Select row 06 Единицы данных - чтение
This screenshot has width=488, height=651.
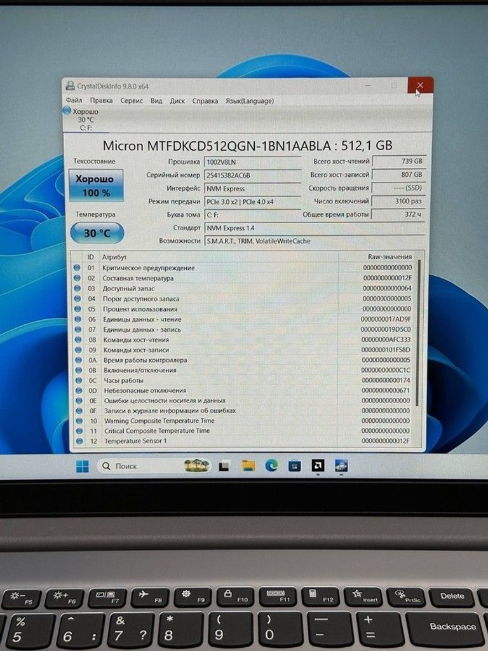[x=245, y=319]
